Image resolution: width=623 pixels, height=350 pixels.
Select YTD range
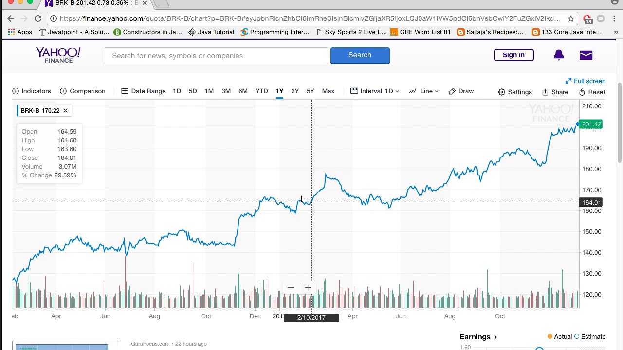pos(261,91)
